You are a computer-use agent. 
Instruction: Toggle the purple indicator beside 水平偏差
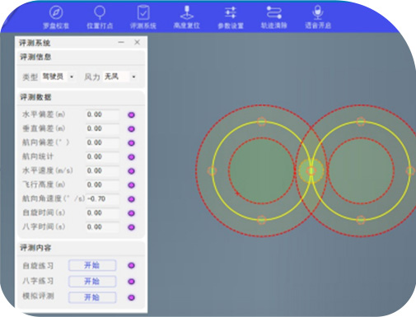[x=132, y=114]
